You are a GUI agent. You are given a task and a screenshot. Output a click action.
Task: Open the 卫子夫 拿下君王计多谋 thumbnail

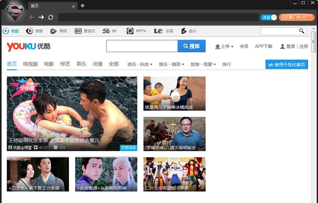pyautogui.click(x=38, y=174)
